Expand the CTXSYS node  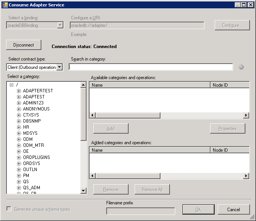[19, 115]
